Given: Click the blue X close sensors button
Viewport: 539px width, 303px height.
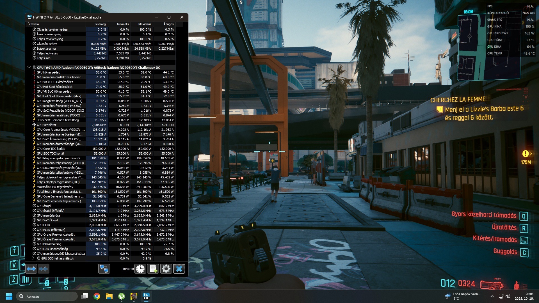Looking at the screenshot, I should 179,269.
